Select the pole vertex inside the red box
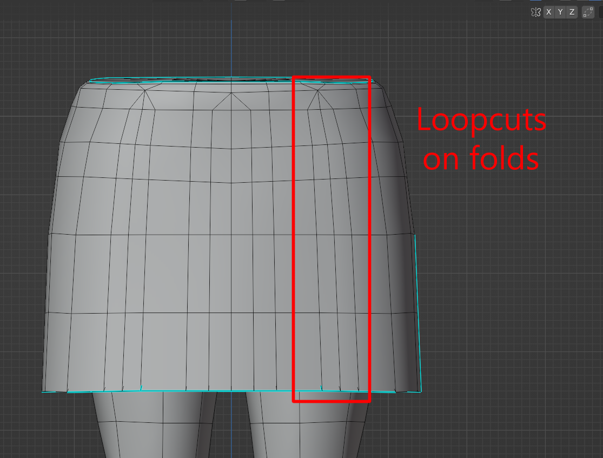 click(319, 91)
